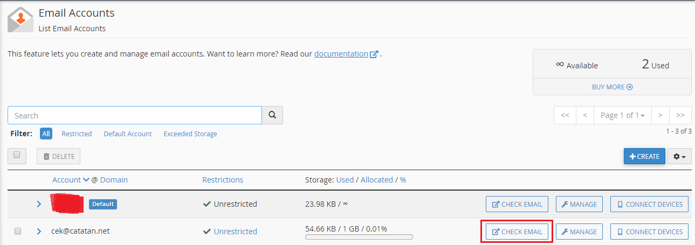Toggle the select-all accounts checkbox
This screenshot has width=695, height=245.
17,155
